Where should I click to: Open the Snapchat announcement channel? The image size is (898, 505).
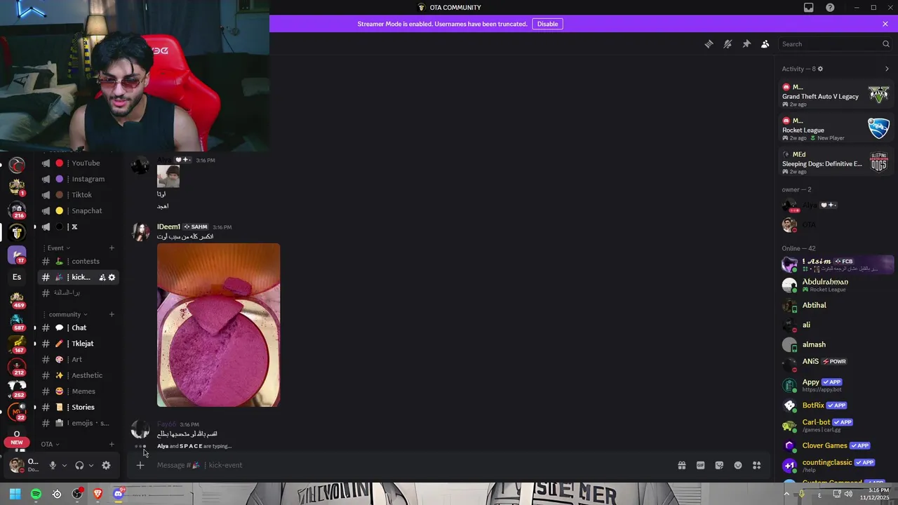77,210
